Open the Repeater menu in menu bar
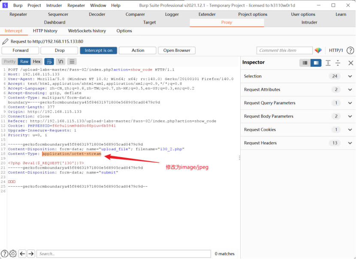Screen dimensions: 356x259 (76, 6)
